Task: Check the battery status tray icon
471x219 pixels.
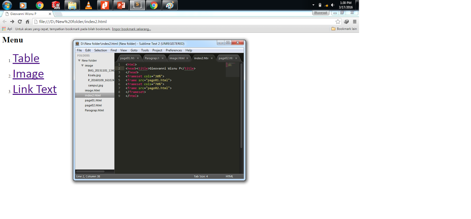Action: coord(320,5)
